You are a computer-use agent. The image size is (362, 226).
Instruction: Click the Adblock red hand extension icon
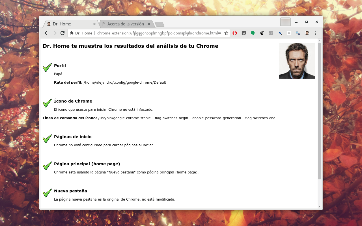point(235,33)
